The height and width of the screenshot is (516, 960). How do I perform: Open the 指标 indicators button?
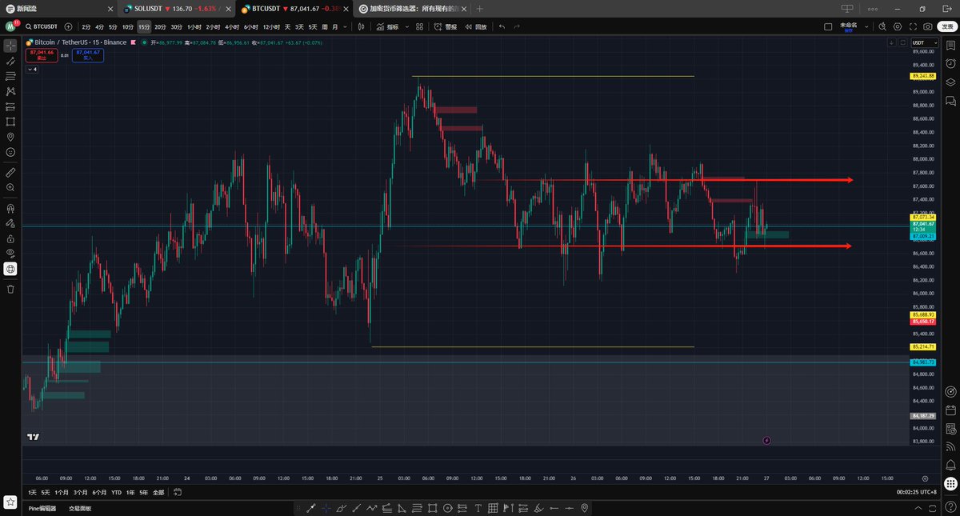(388, 26)
